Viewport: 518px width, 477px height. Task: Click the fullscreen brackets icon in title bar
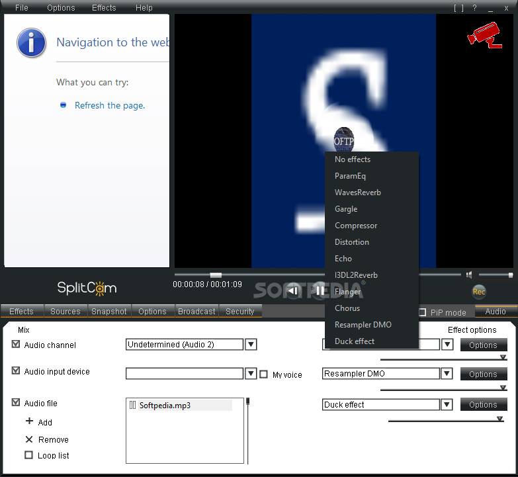tap(458, 8)
